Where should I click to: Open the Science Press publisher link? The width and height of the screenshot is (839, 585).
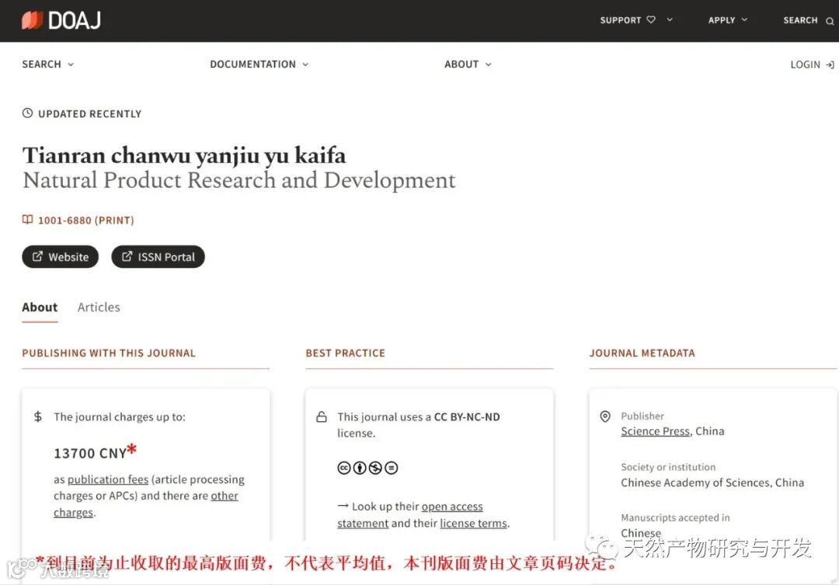pyautogui.click(x=655, y=431)
